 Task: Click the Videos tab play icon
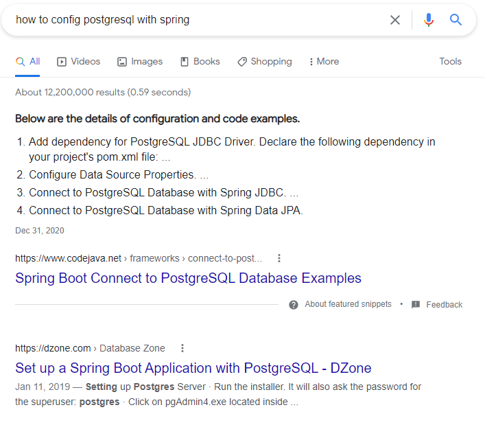tap(62, 62)
